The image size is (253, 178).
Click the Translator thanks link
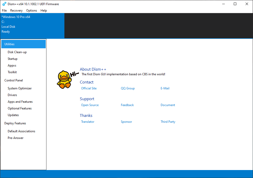87,122
